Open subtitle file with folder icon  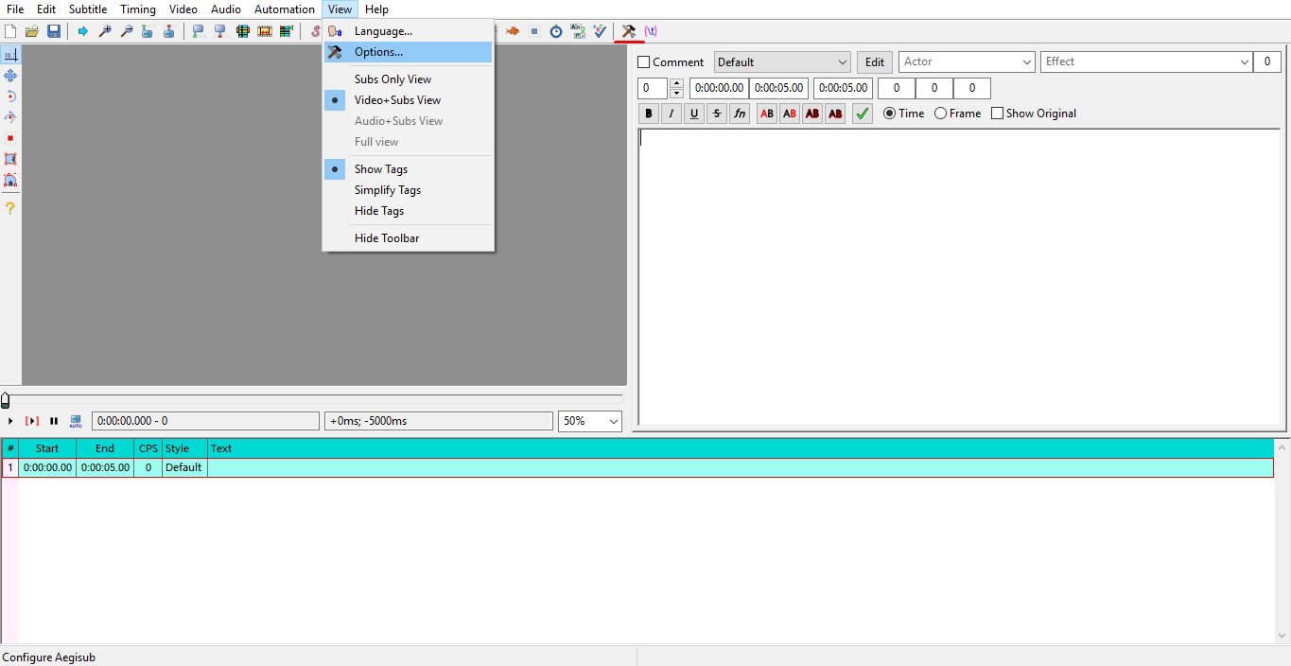(x=32, y=31)
